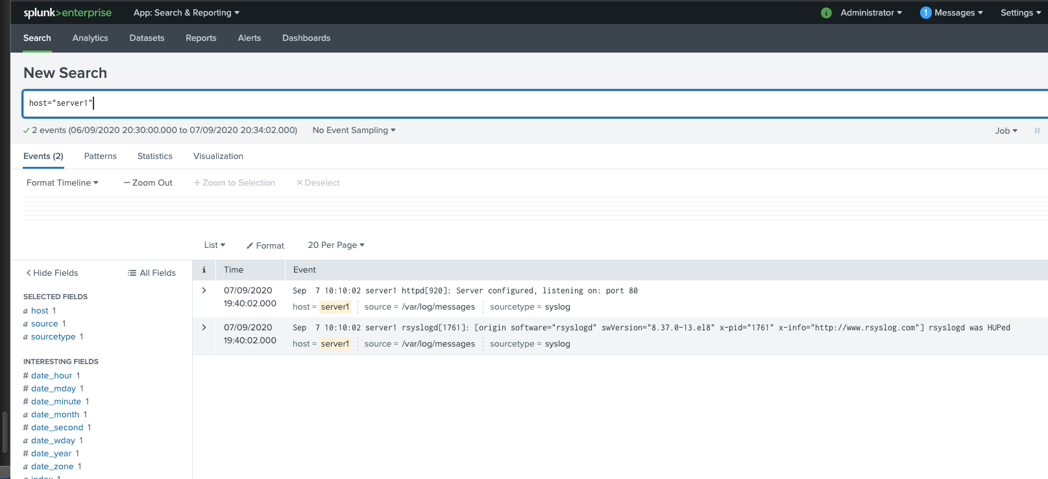The image size is (1048, 479).
Task: Open the Dashboards navigation item
Action: [x=306, y=38]
